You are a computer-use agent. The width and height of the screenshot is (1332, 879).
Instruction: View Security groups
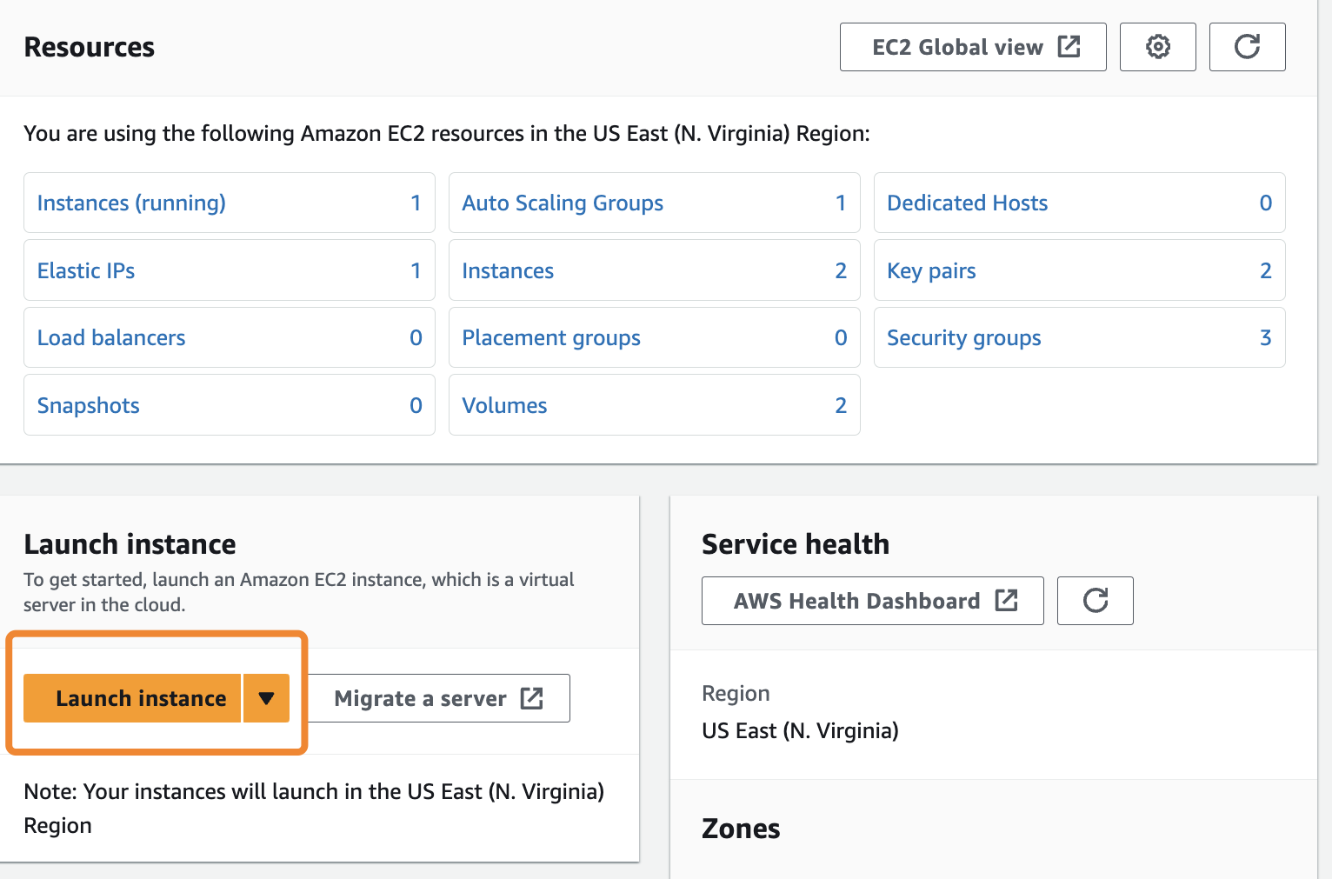tap(963, 337)
